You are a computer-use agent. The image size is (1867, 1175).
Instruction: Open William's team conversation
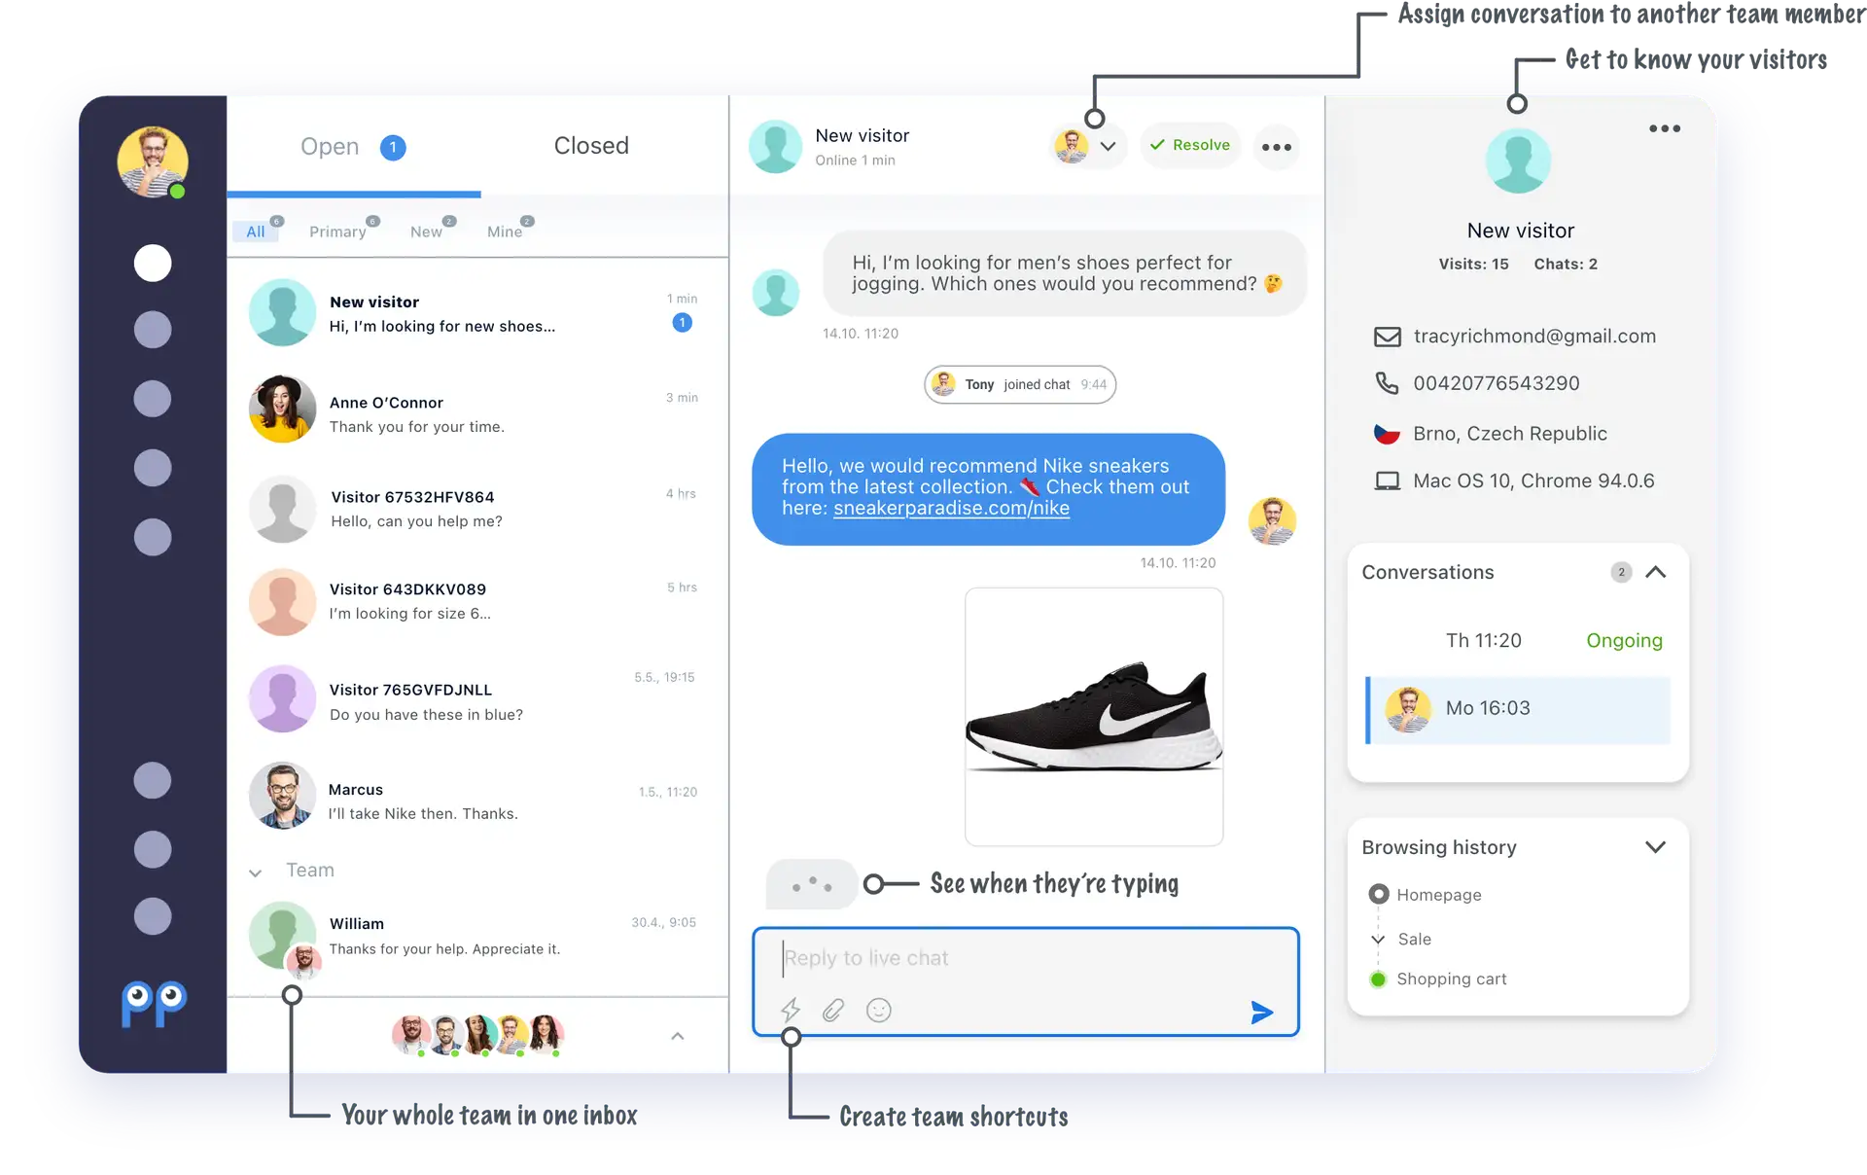[x=477, y=936]
